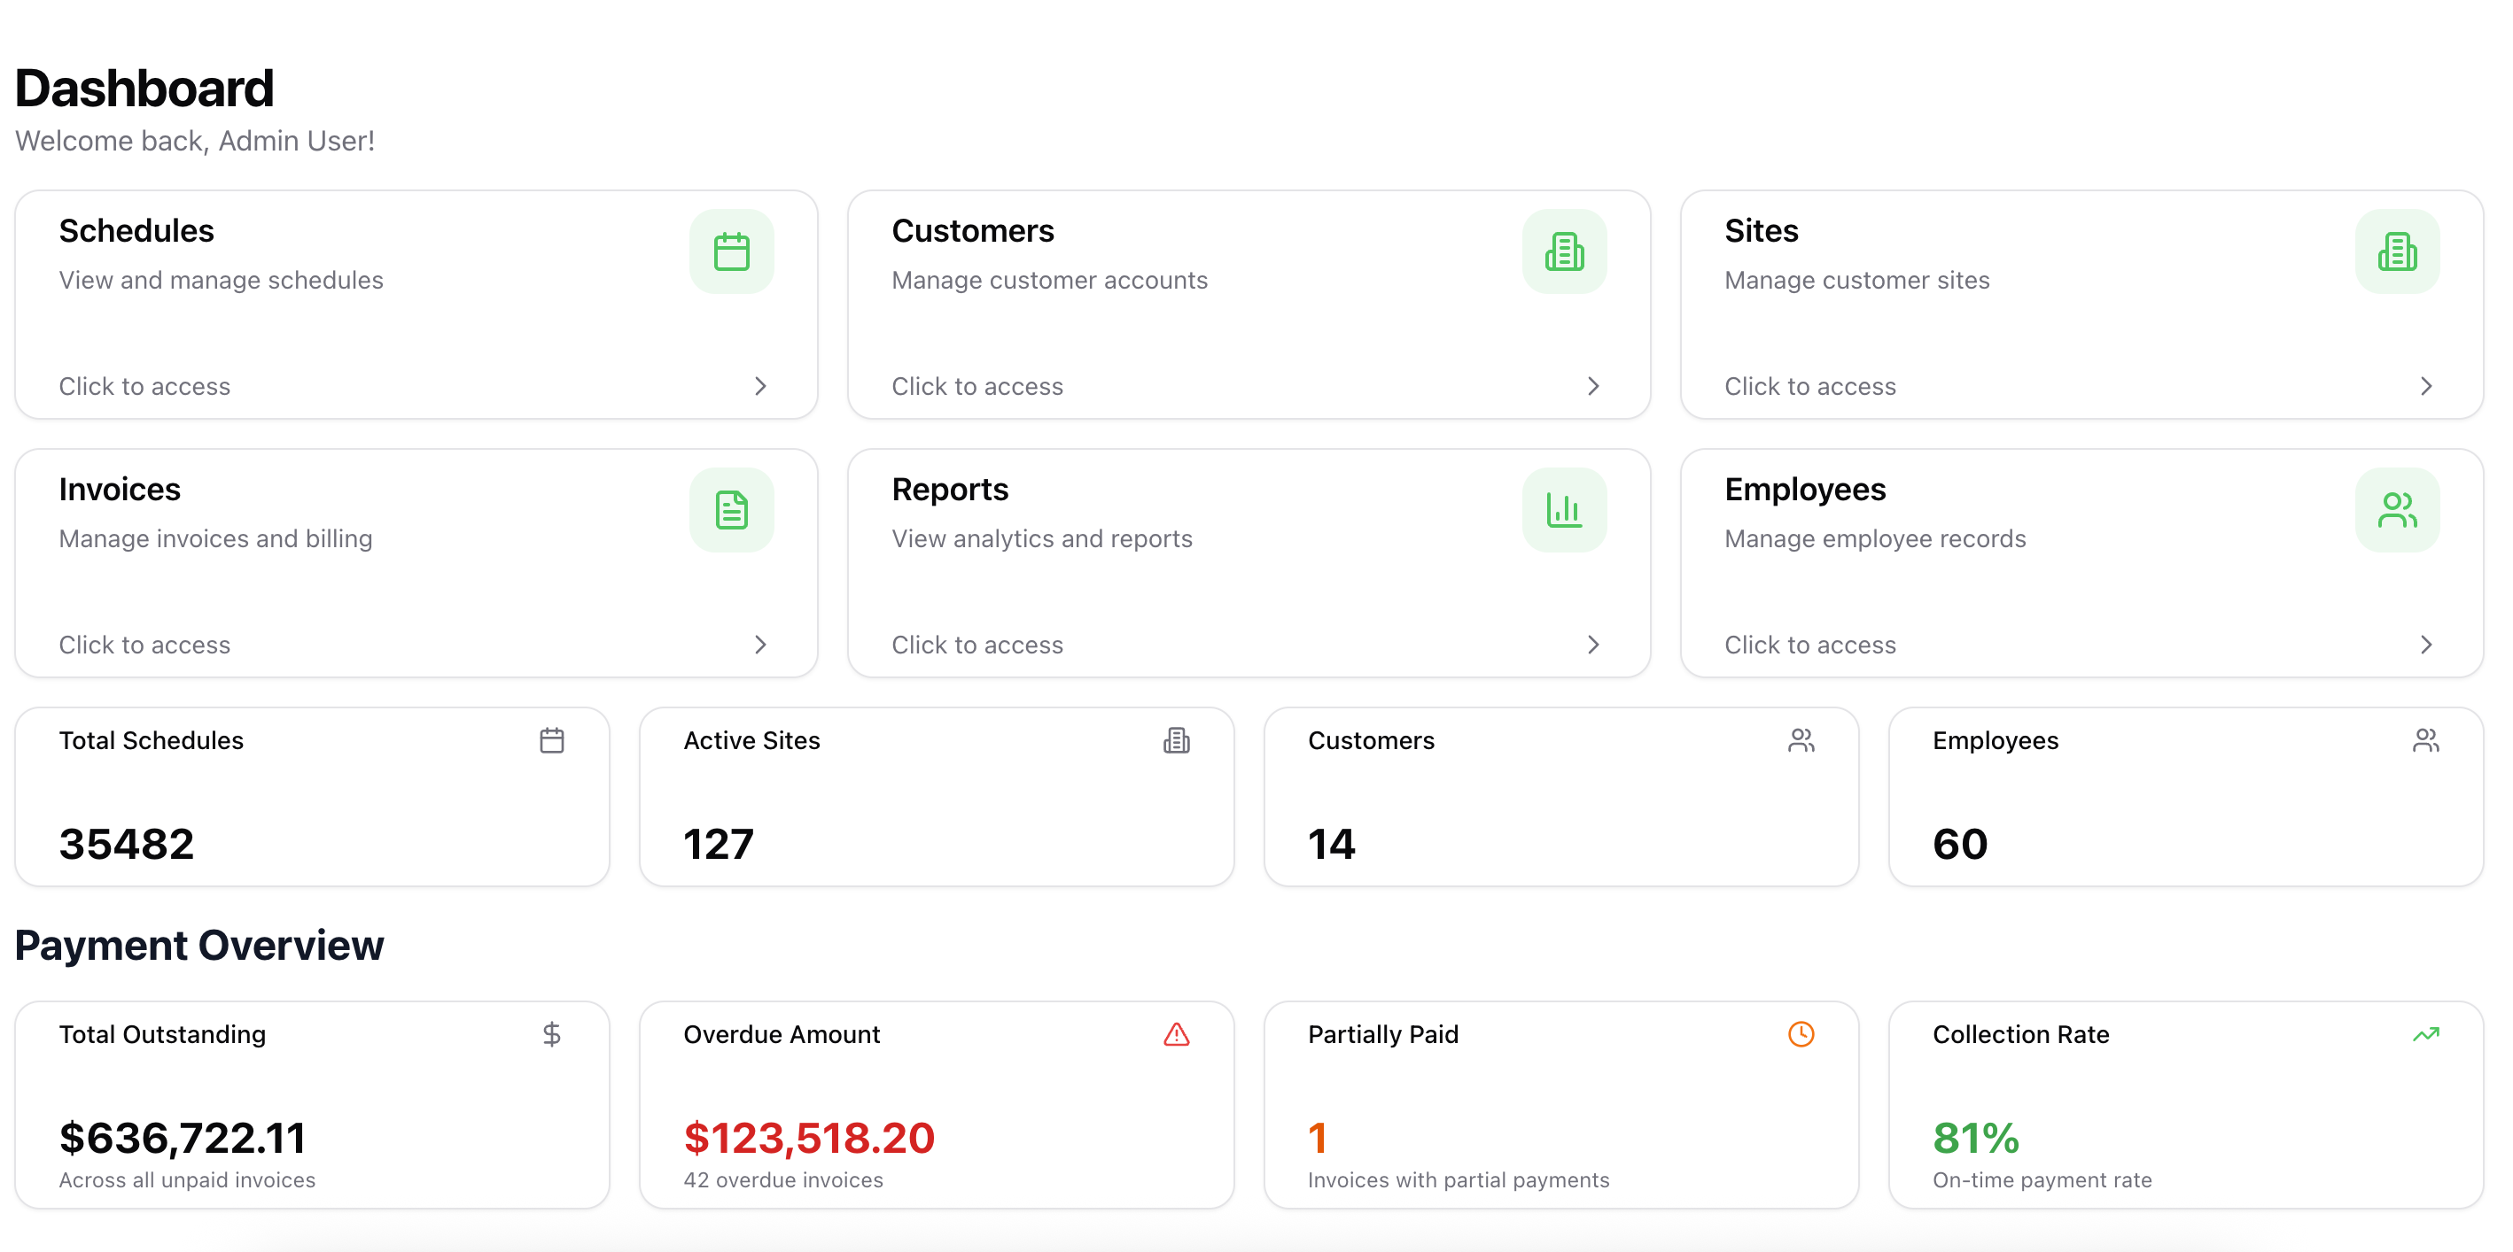Click the Customers card building icon

[x=1564, y=251]
